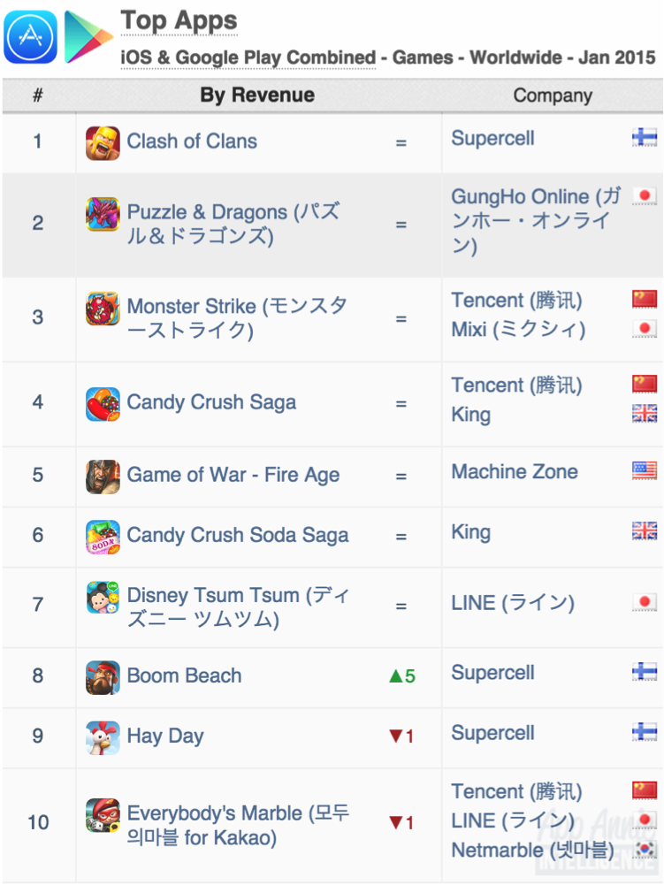
Task: Click the Finland flag beside Clash of Clans
Action: [645, 137]
